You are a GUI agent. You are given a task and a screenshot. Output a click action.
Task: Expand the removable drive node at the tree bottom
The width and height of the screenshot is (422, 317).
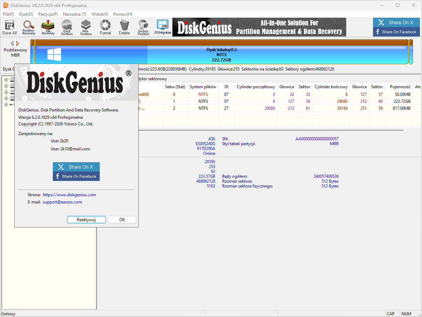[x=6, y=105]
